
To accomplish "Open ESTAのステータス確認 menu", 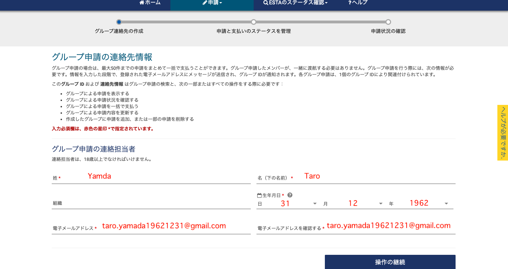I will point(295,2).
